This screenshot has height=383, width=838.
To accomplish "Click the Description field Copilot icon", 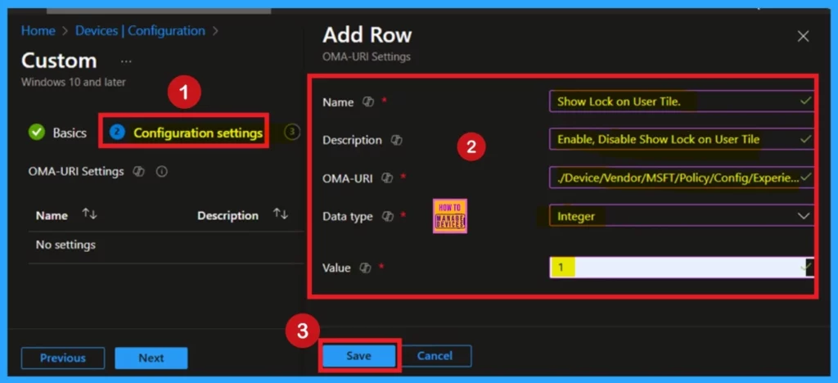I will pos(396,140).
